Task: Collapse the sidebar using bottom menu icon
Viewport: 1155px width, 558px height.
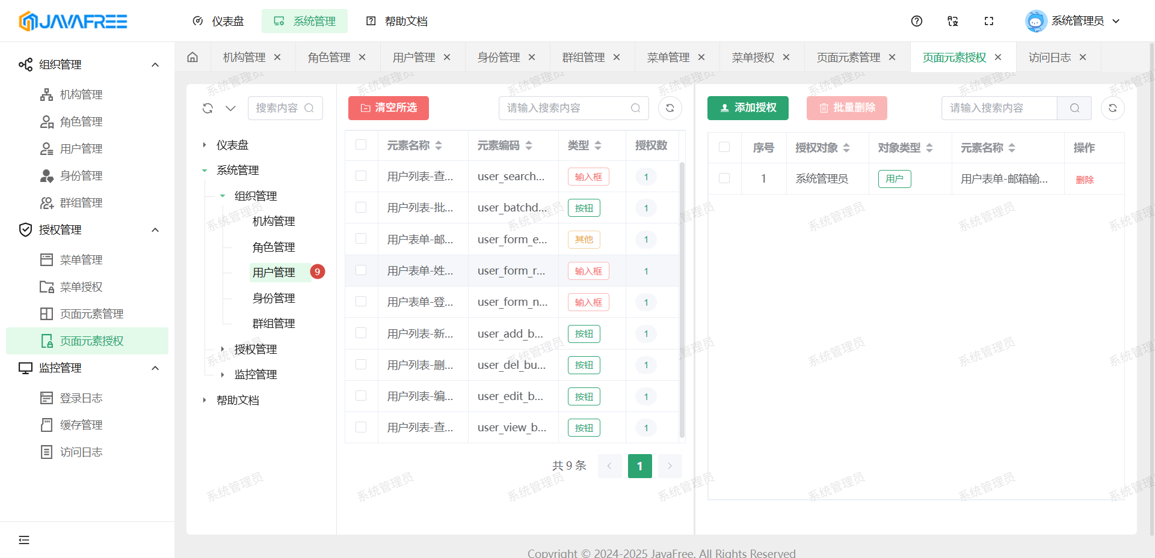Action: pos(24,539)
